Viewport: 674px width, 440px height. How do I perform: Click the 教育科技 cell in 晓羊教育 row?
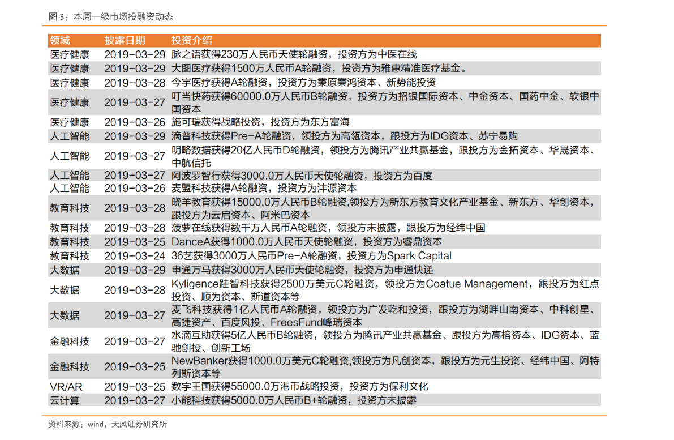[70, 208]
